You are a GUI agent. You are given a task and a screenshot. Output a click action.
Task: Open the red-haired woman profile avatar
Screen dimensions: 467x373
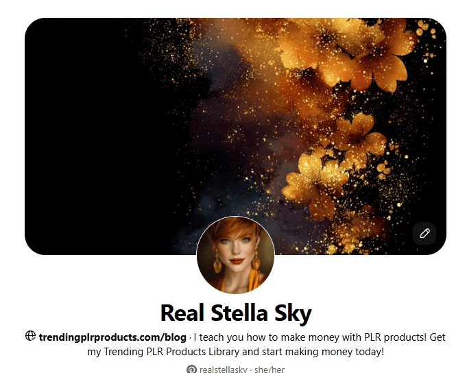235,255
